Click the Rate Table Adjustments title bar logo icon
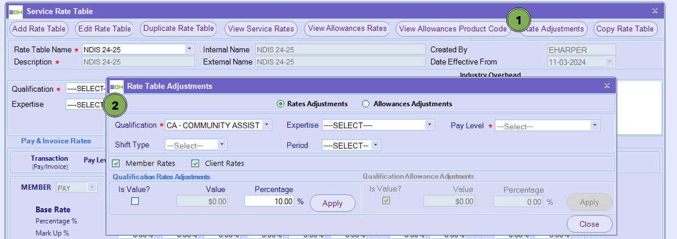 coord(117,86)
